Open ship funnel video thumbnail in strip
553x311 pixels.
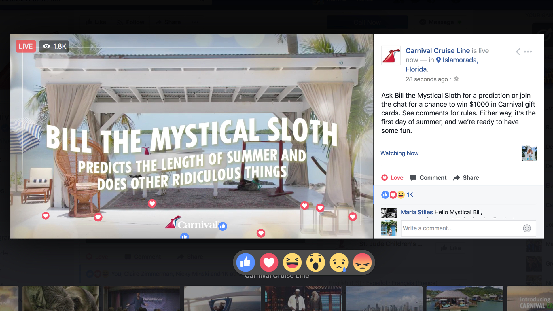click(x=222, y=299)
